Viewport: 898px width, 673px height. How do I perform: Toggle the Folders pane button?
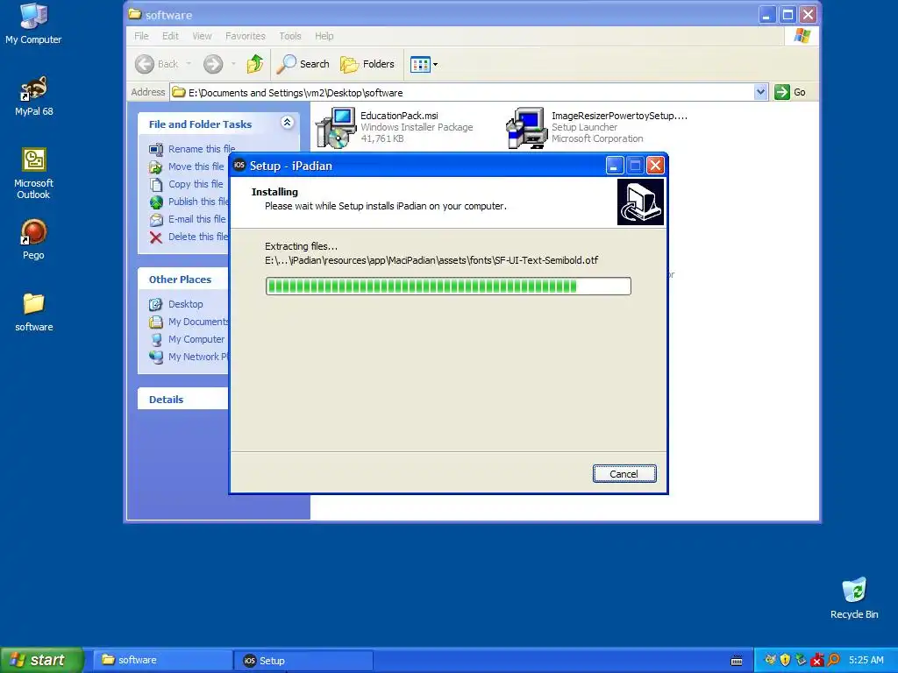click(367, 64)
